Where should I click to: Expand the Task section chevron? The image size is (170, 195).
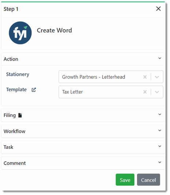160,146
